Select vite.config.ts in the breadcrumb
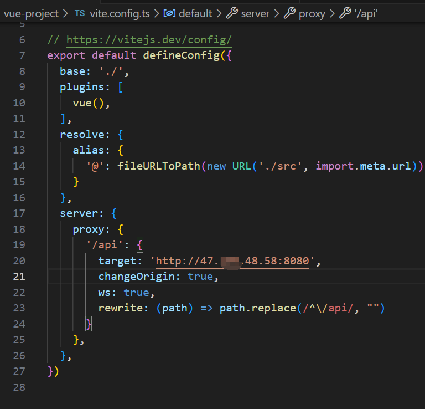The image size is (425, 409). [120, 13]
